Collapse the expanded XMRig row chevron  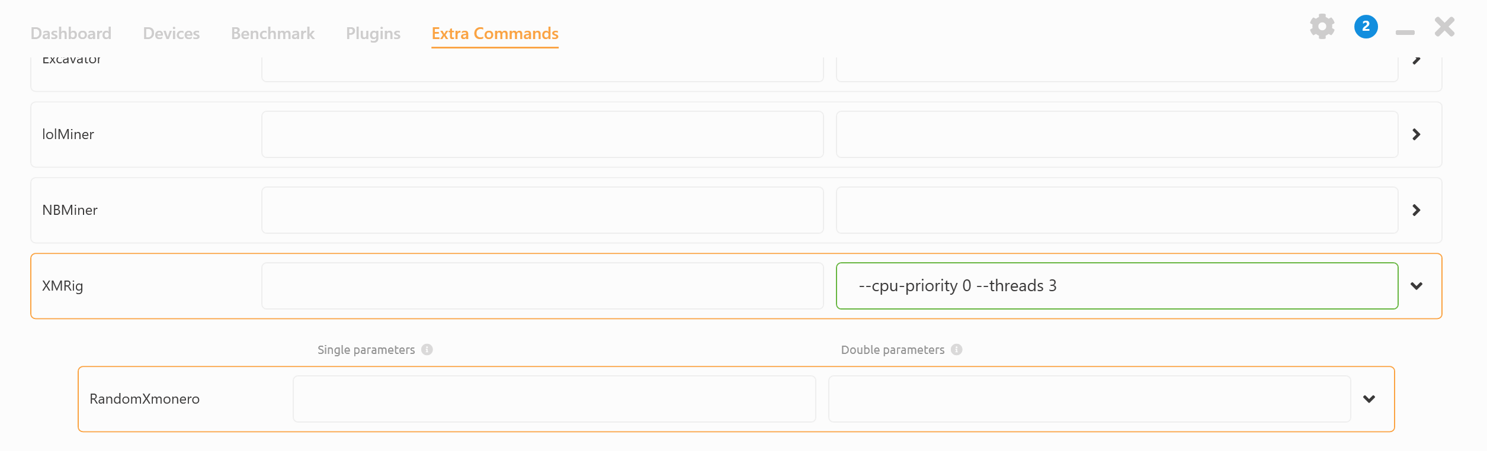pos(1418,286)
